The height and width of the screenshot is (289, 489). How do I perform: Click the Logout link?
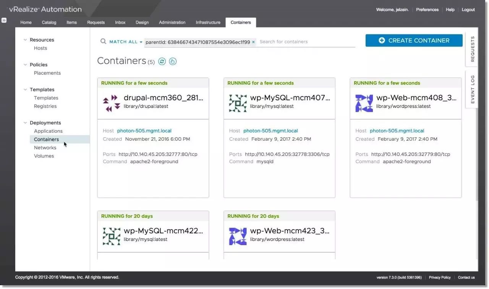(x=468, y=10)
